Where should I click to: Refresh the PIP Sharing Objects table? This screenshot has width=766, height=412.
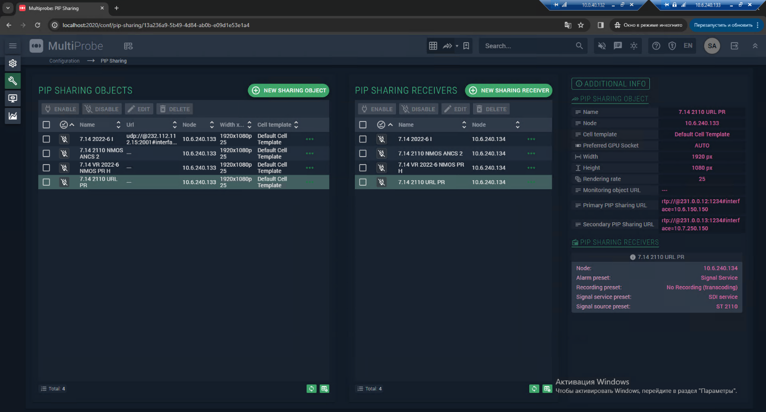tap(312, 388)
